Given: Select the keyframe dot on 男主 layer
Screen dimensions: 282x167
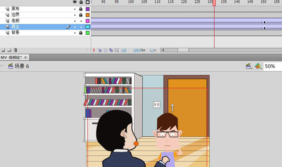Looking at the screenshot, I should (x=264, y=28).
